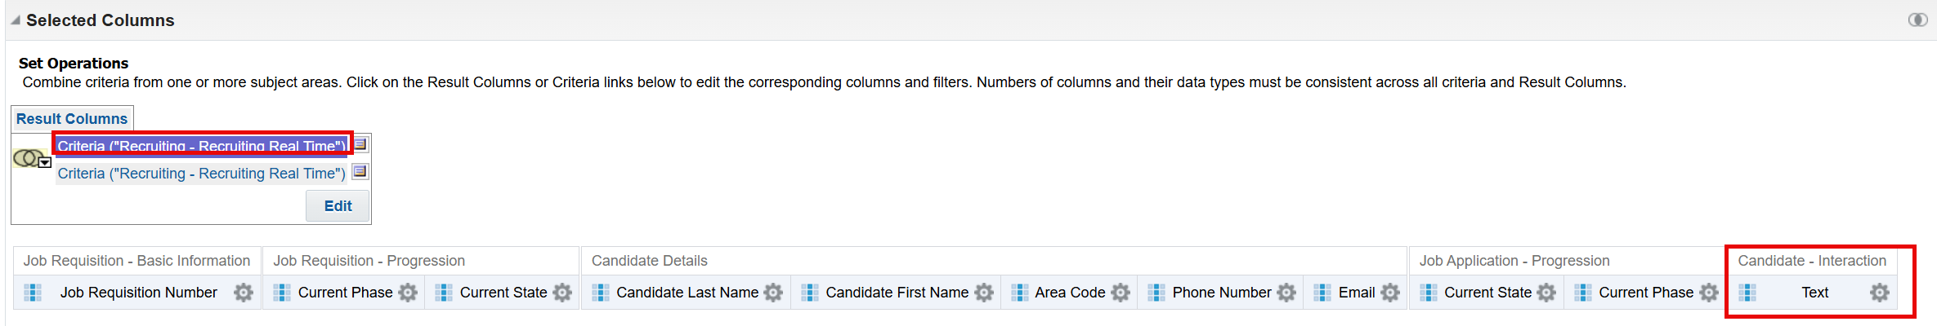Open gear dropdown for Job Requisition Current Phase
1937x326 pixels.
point(408,293)
